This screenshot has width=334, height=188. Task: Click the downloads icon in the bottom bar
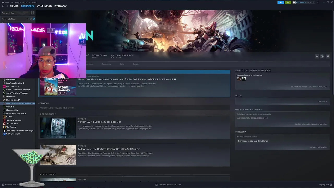click(157, 185)
